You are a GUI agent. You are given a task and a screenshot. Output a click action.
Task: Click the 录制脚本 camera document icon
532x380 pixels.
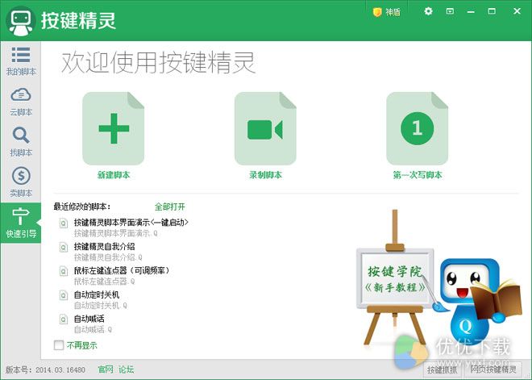click(265, 128)
